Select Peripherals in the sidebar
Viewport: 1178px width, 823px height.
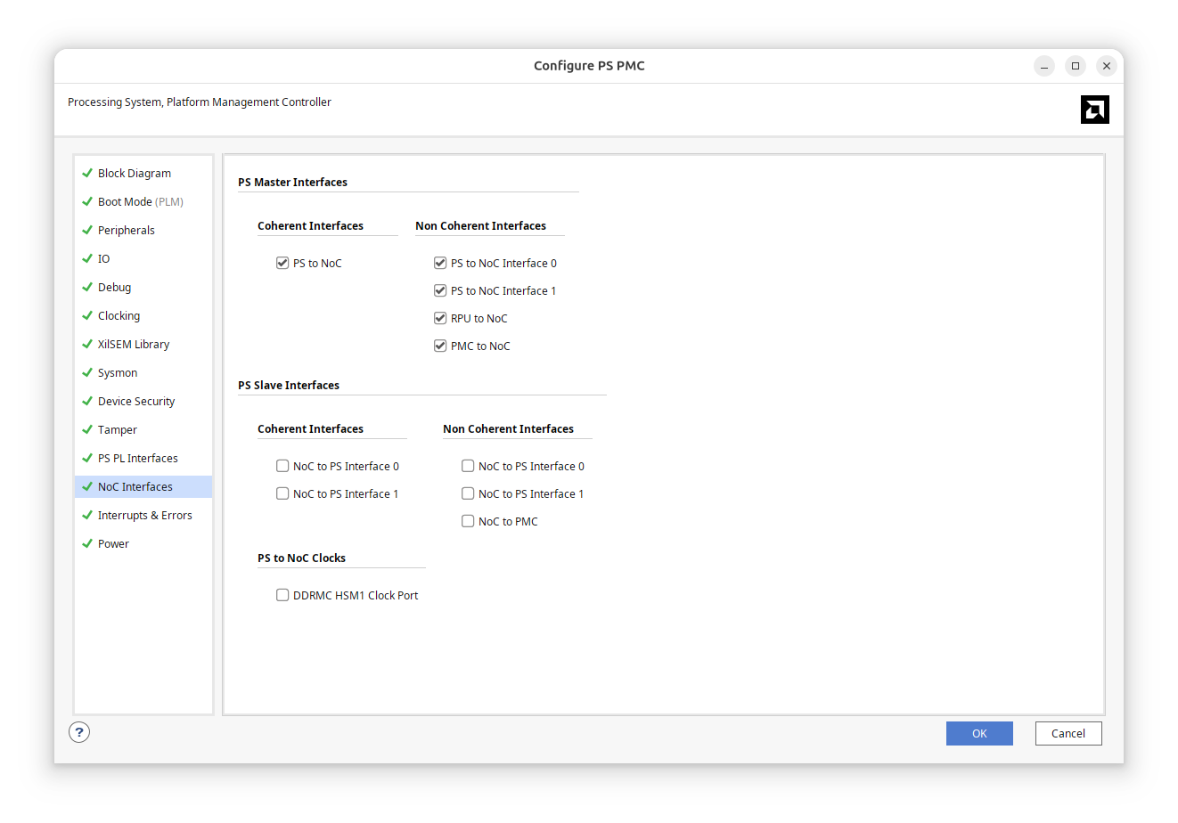[x=126, y=231]
